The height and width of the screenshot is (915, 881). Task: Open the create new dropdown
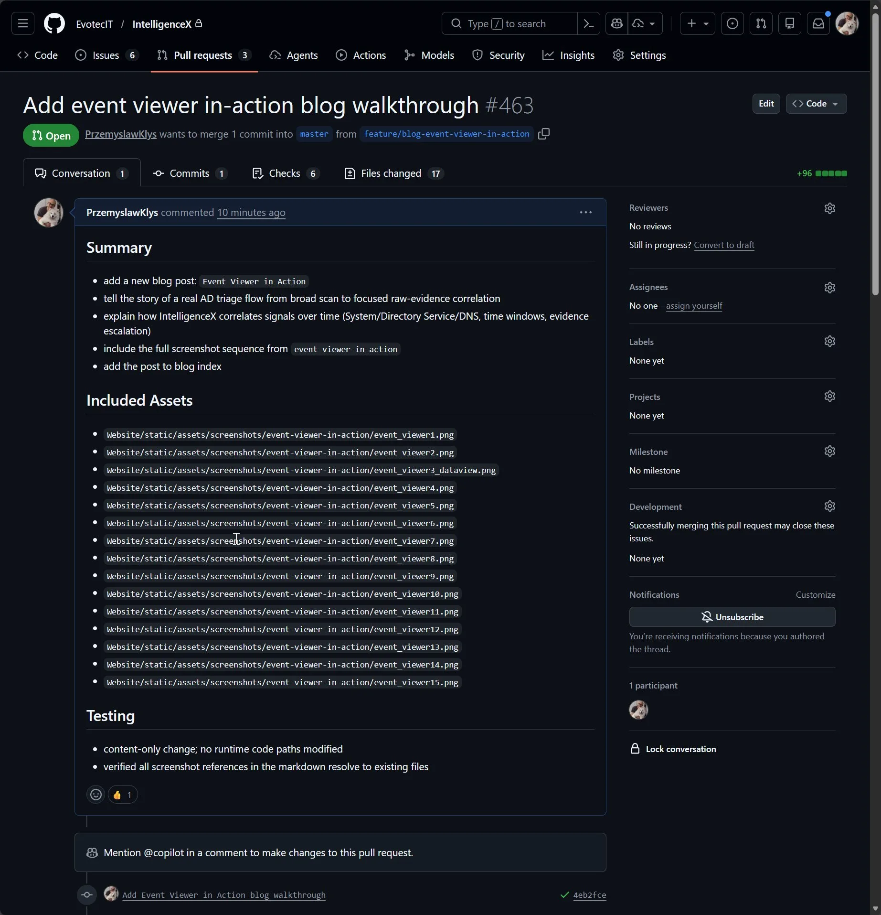697,23
